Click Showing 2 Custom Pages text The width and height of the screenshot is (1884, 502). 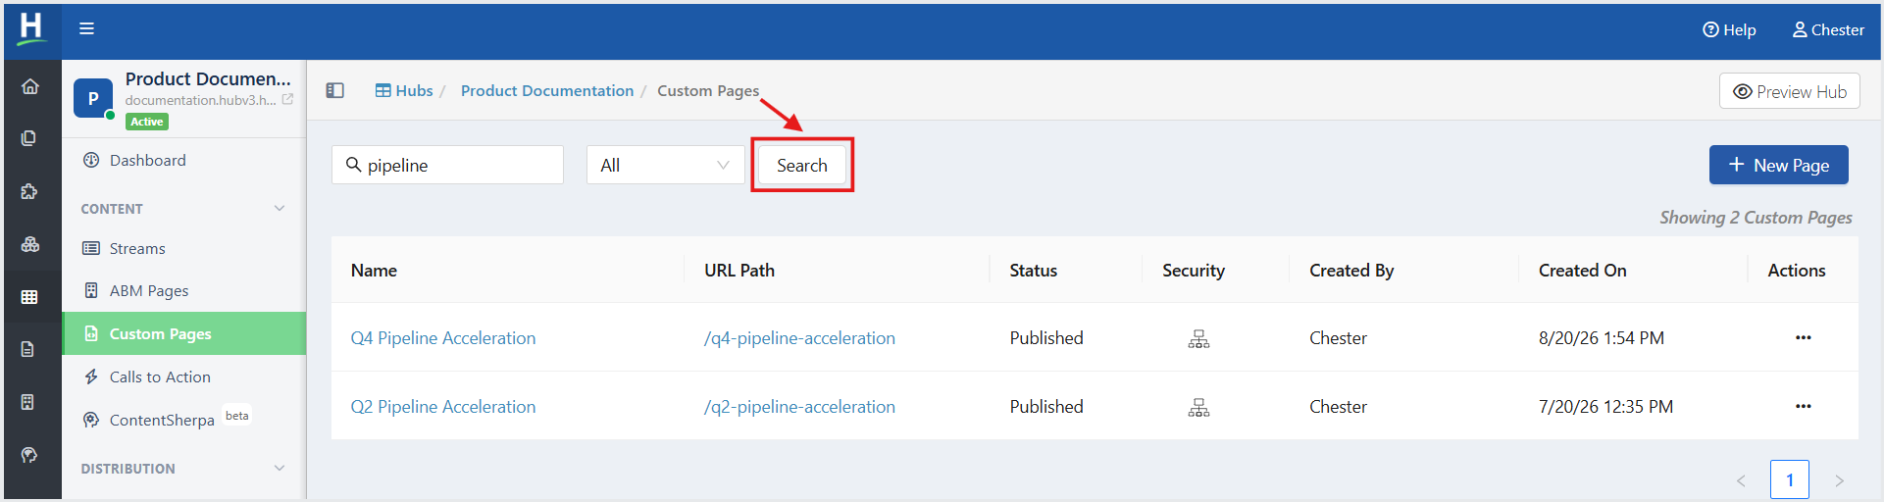[x=1756, y=218]
